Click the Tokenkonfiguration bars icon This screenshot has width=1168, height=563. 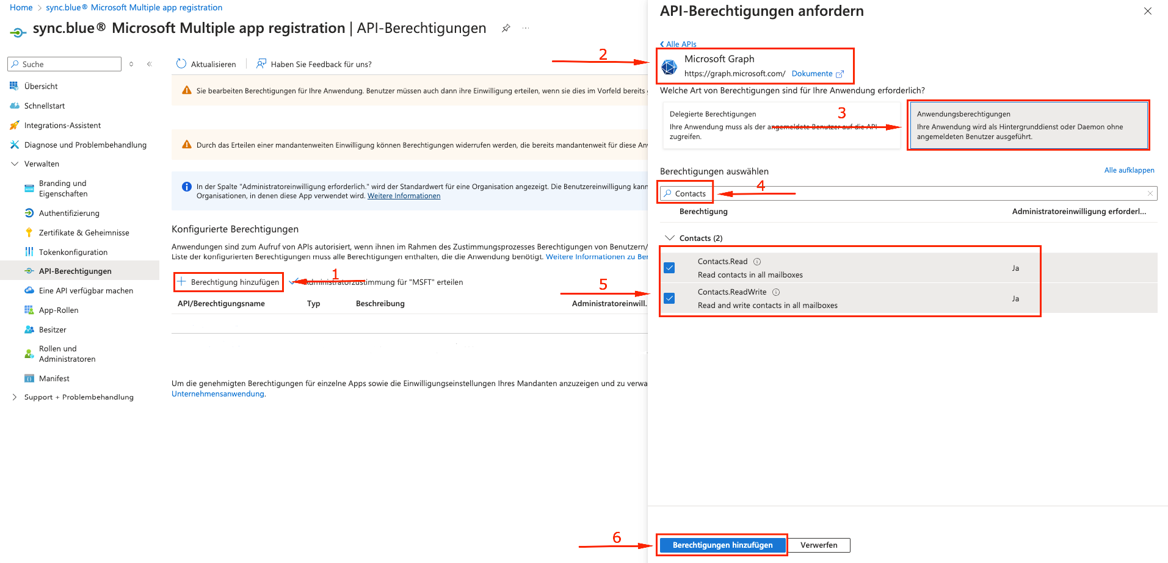coord(29,252)
